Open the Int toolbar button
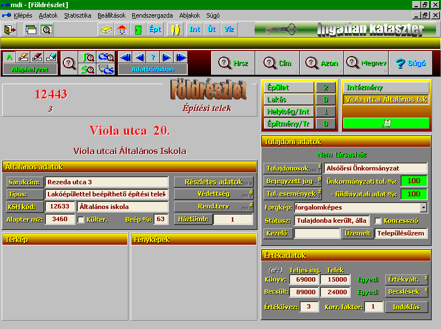Screen dimensions: 441x330 (x=195, y=30)
